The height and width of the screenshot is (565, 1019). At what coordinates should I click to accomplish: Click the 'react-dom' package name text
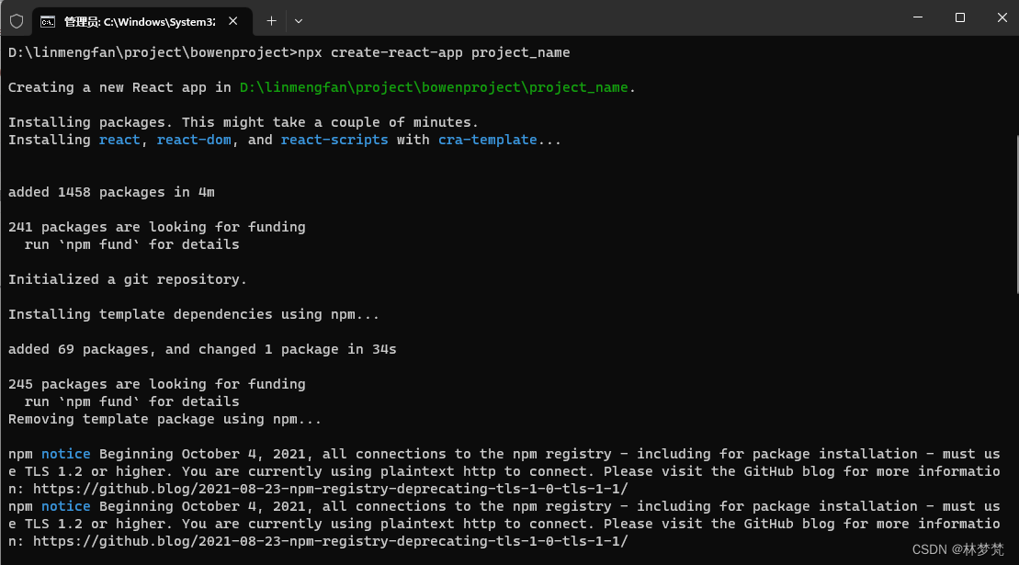(x=194, y=139)
